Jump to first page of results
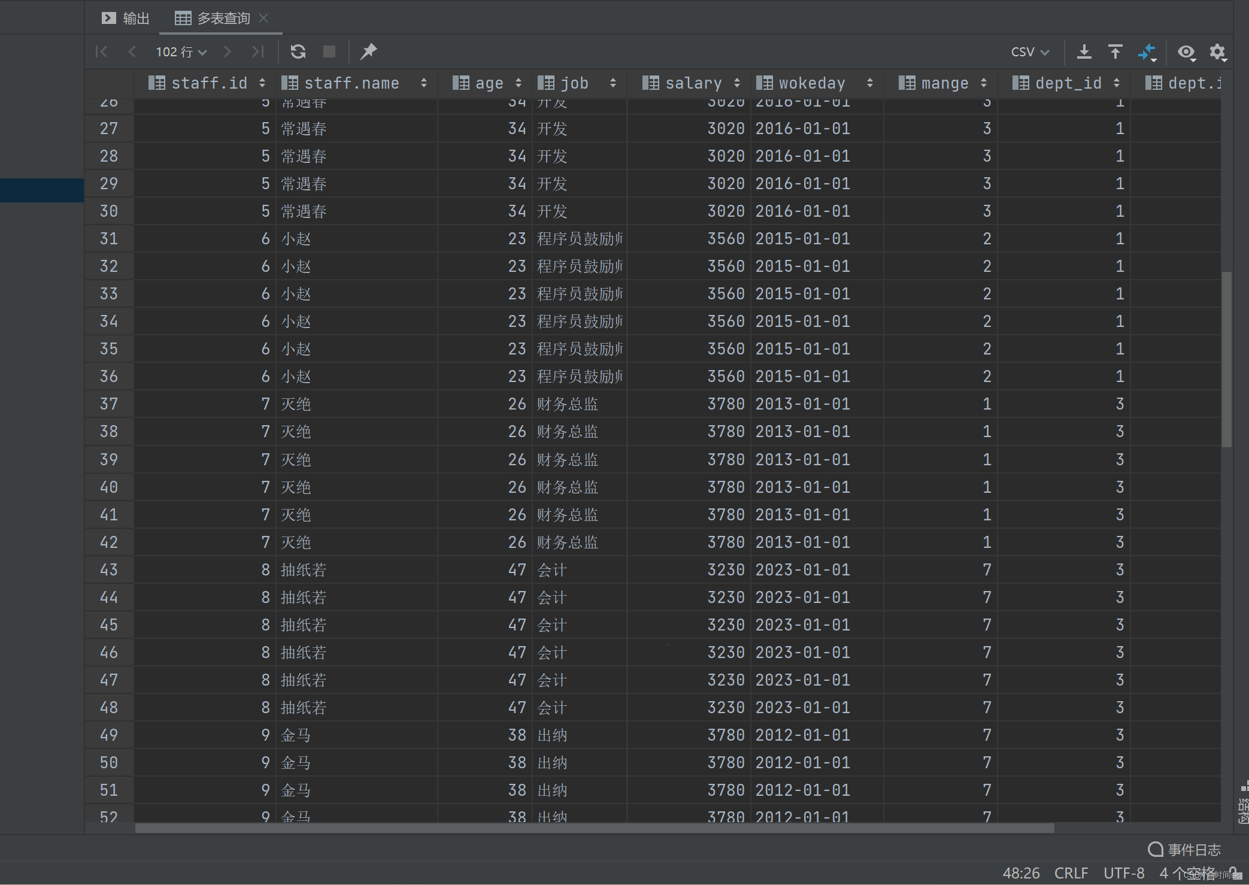The height and width of the screenshot is (885, 1249). tap(102, 51)
